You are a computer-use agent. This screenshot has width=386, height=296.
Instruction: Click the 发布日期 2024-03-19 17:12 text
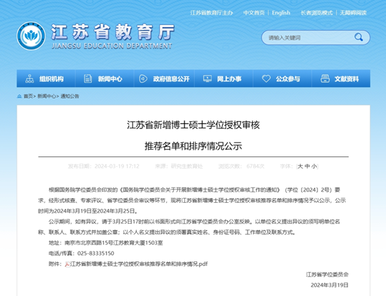pyautogui.click(x=104, y=166)
